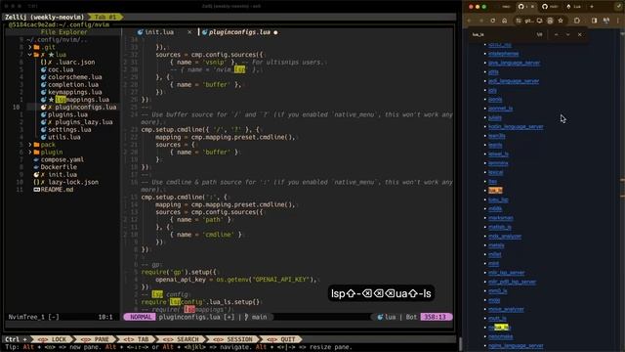Open the kotlin_language_server link

pyautogui.click(x=516, y=126)
